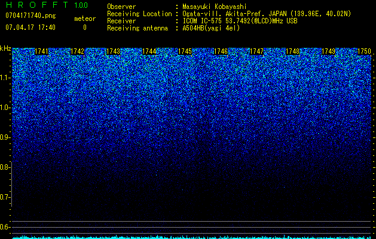
Task: Click the HROFFT 1.0.0 title text
Action: click(x=47, y=5)
